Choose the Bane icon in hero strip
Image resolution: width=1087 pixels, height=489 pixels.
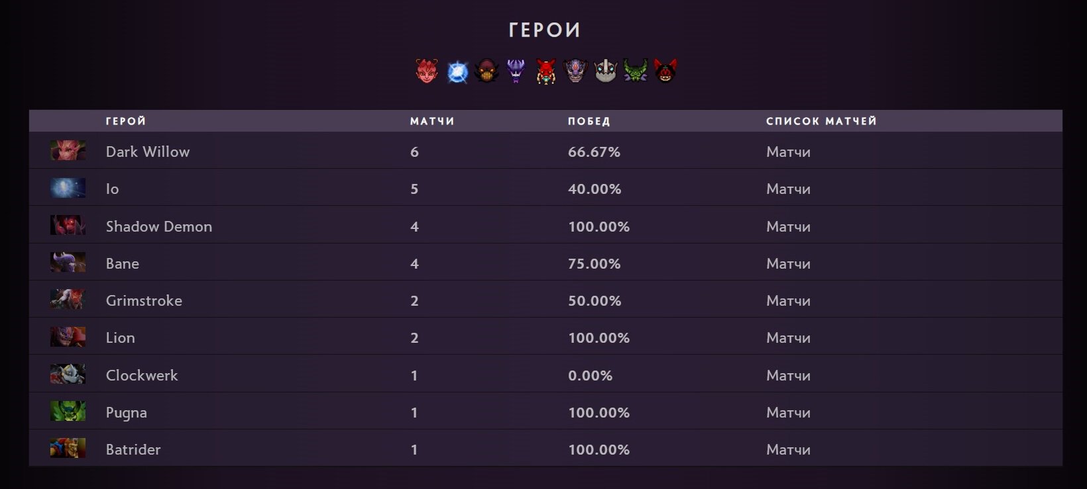pyautogui.click(x=516, y=71)
